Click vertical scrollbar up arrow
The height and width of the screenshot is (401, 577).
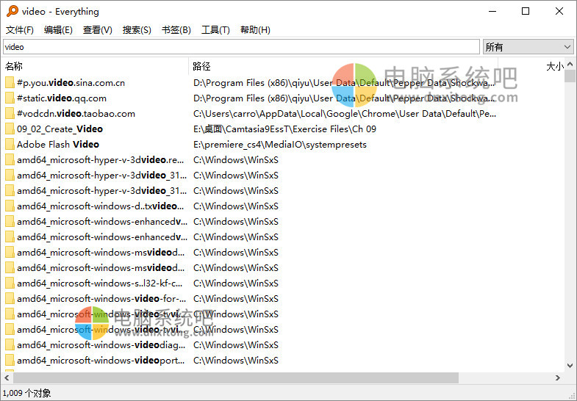point(570,64)
